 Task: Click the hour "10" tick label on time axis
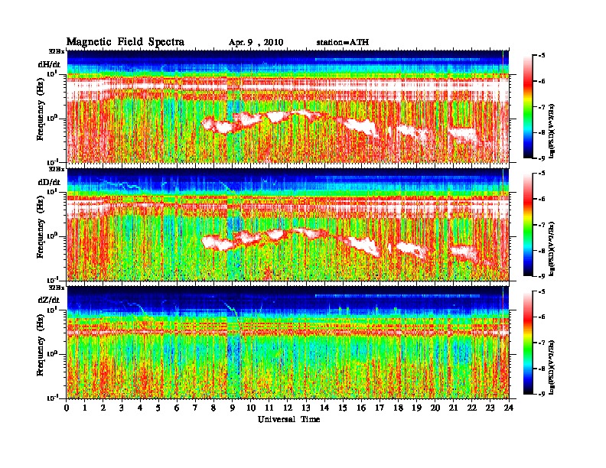[x=251, y=408]
